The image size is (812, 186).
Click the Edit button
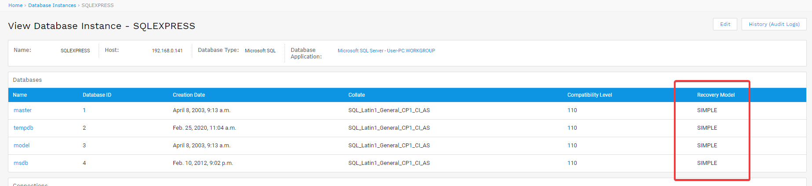click(725, 24)
